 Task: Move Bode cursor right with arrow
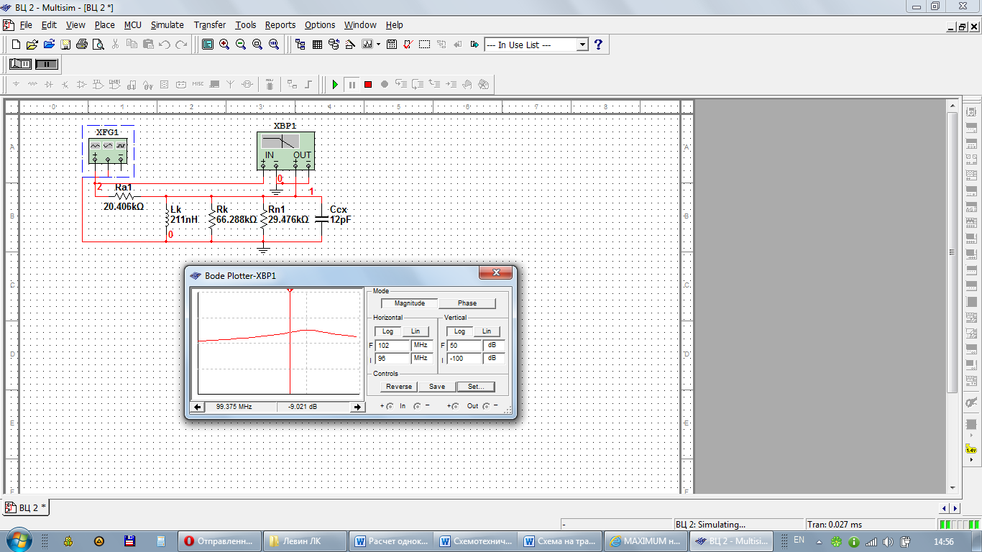[357, 407]
